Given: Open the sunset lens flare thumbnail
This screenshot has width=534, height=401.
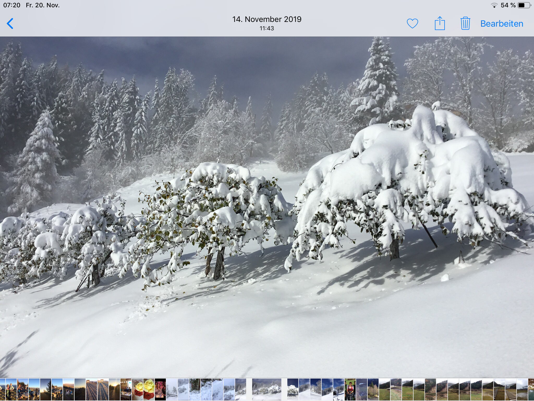Looking at the screenshot, I should point(114,390).
